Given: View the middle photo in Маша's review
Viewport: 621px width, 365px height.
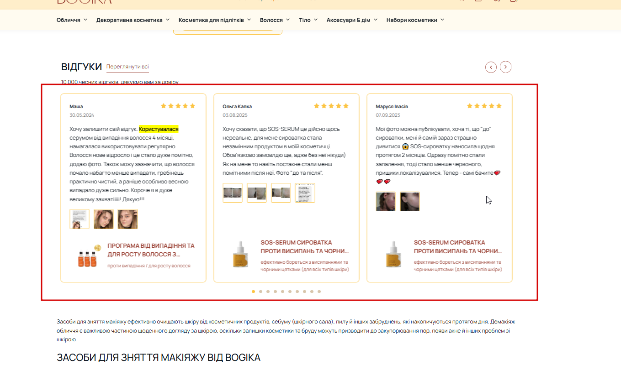Looking at the screenshot, I should [x=104, y=219].
